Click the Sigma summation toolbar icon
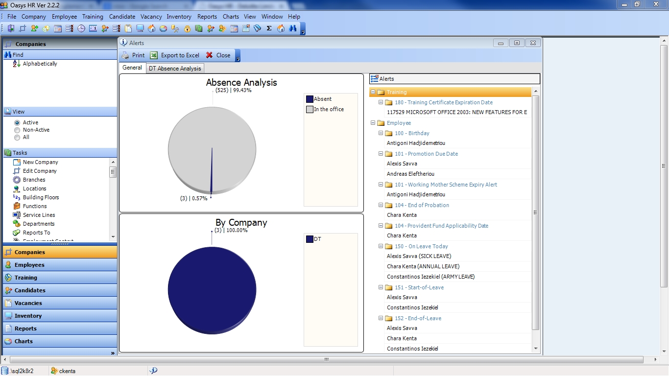 269,28
